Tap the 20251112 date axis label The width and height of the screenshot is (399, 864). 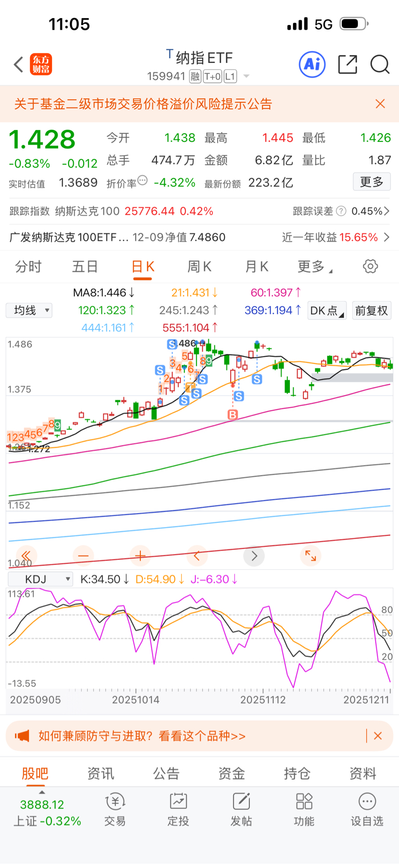(263, 700)
